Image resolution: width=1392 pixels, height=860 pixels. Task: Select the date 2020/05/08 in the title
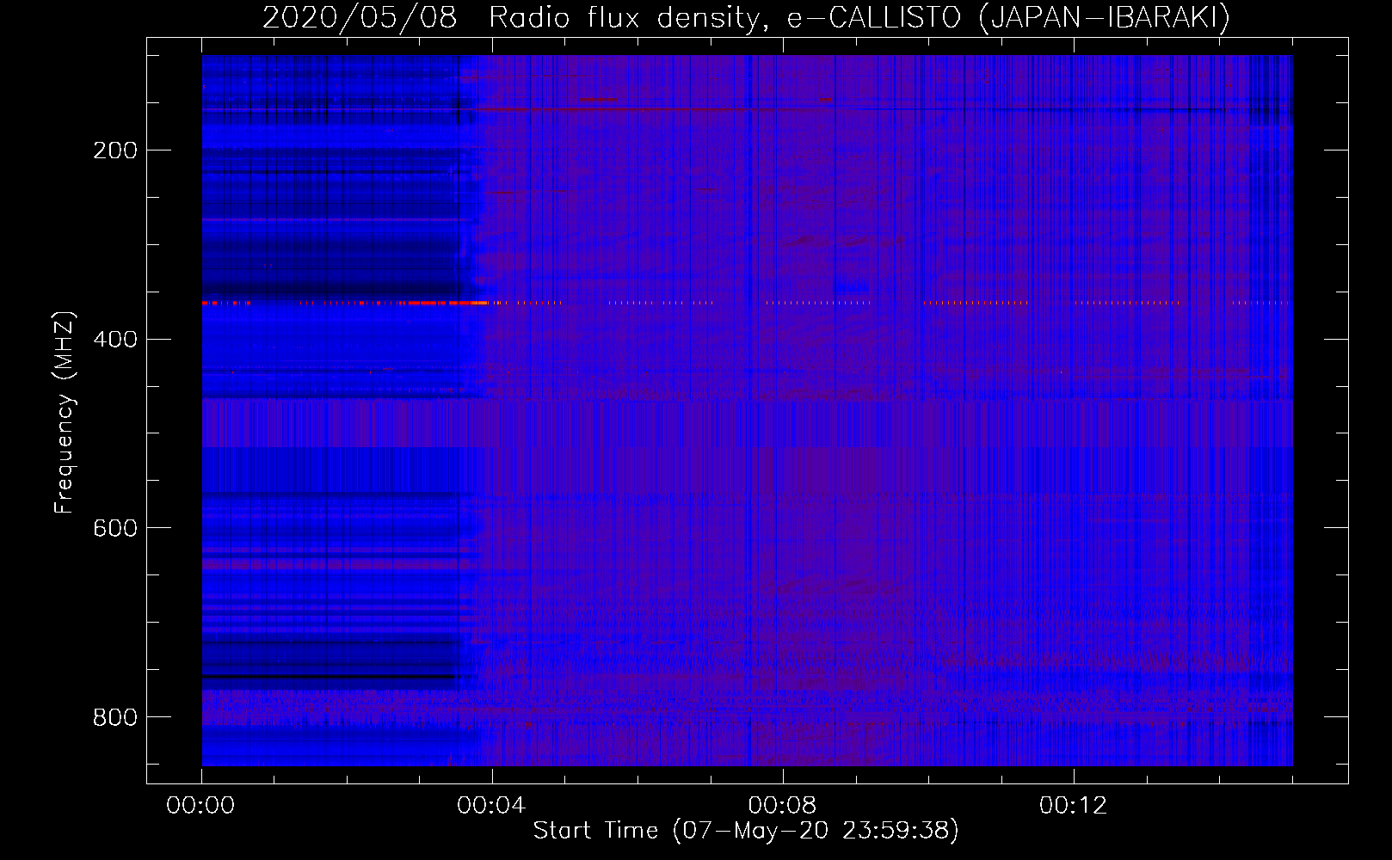point(360,17)
